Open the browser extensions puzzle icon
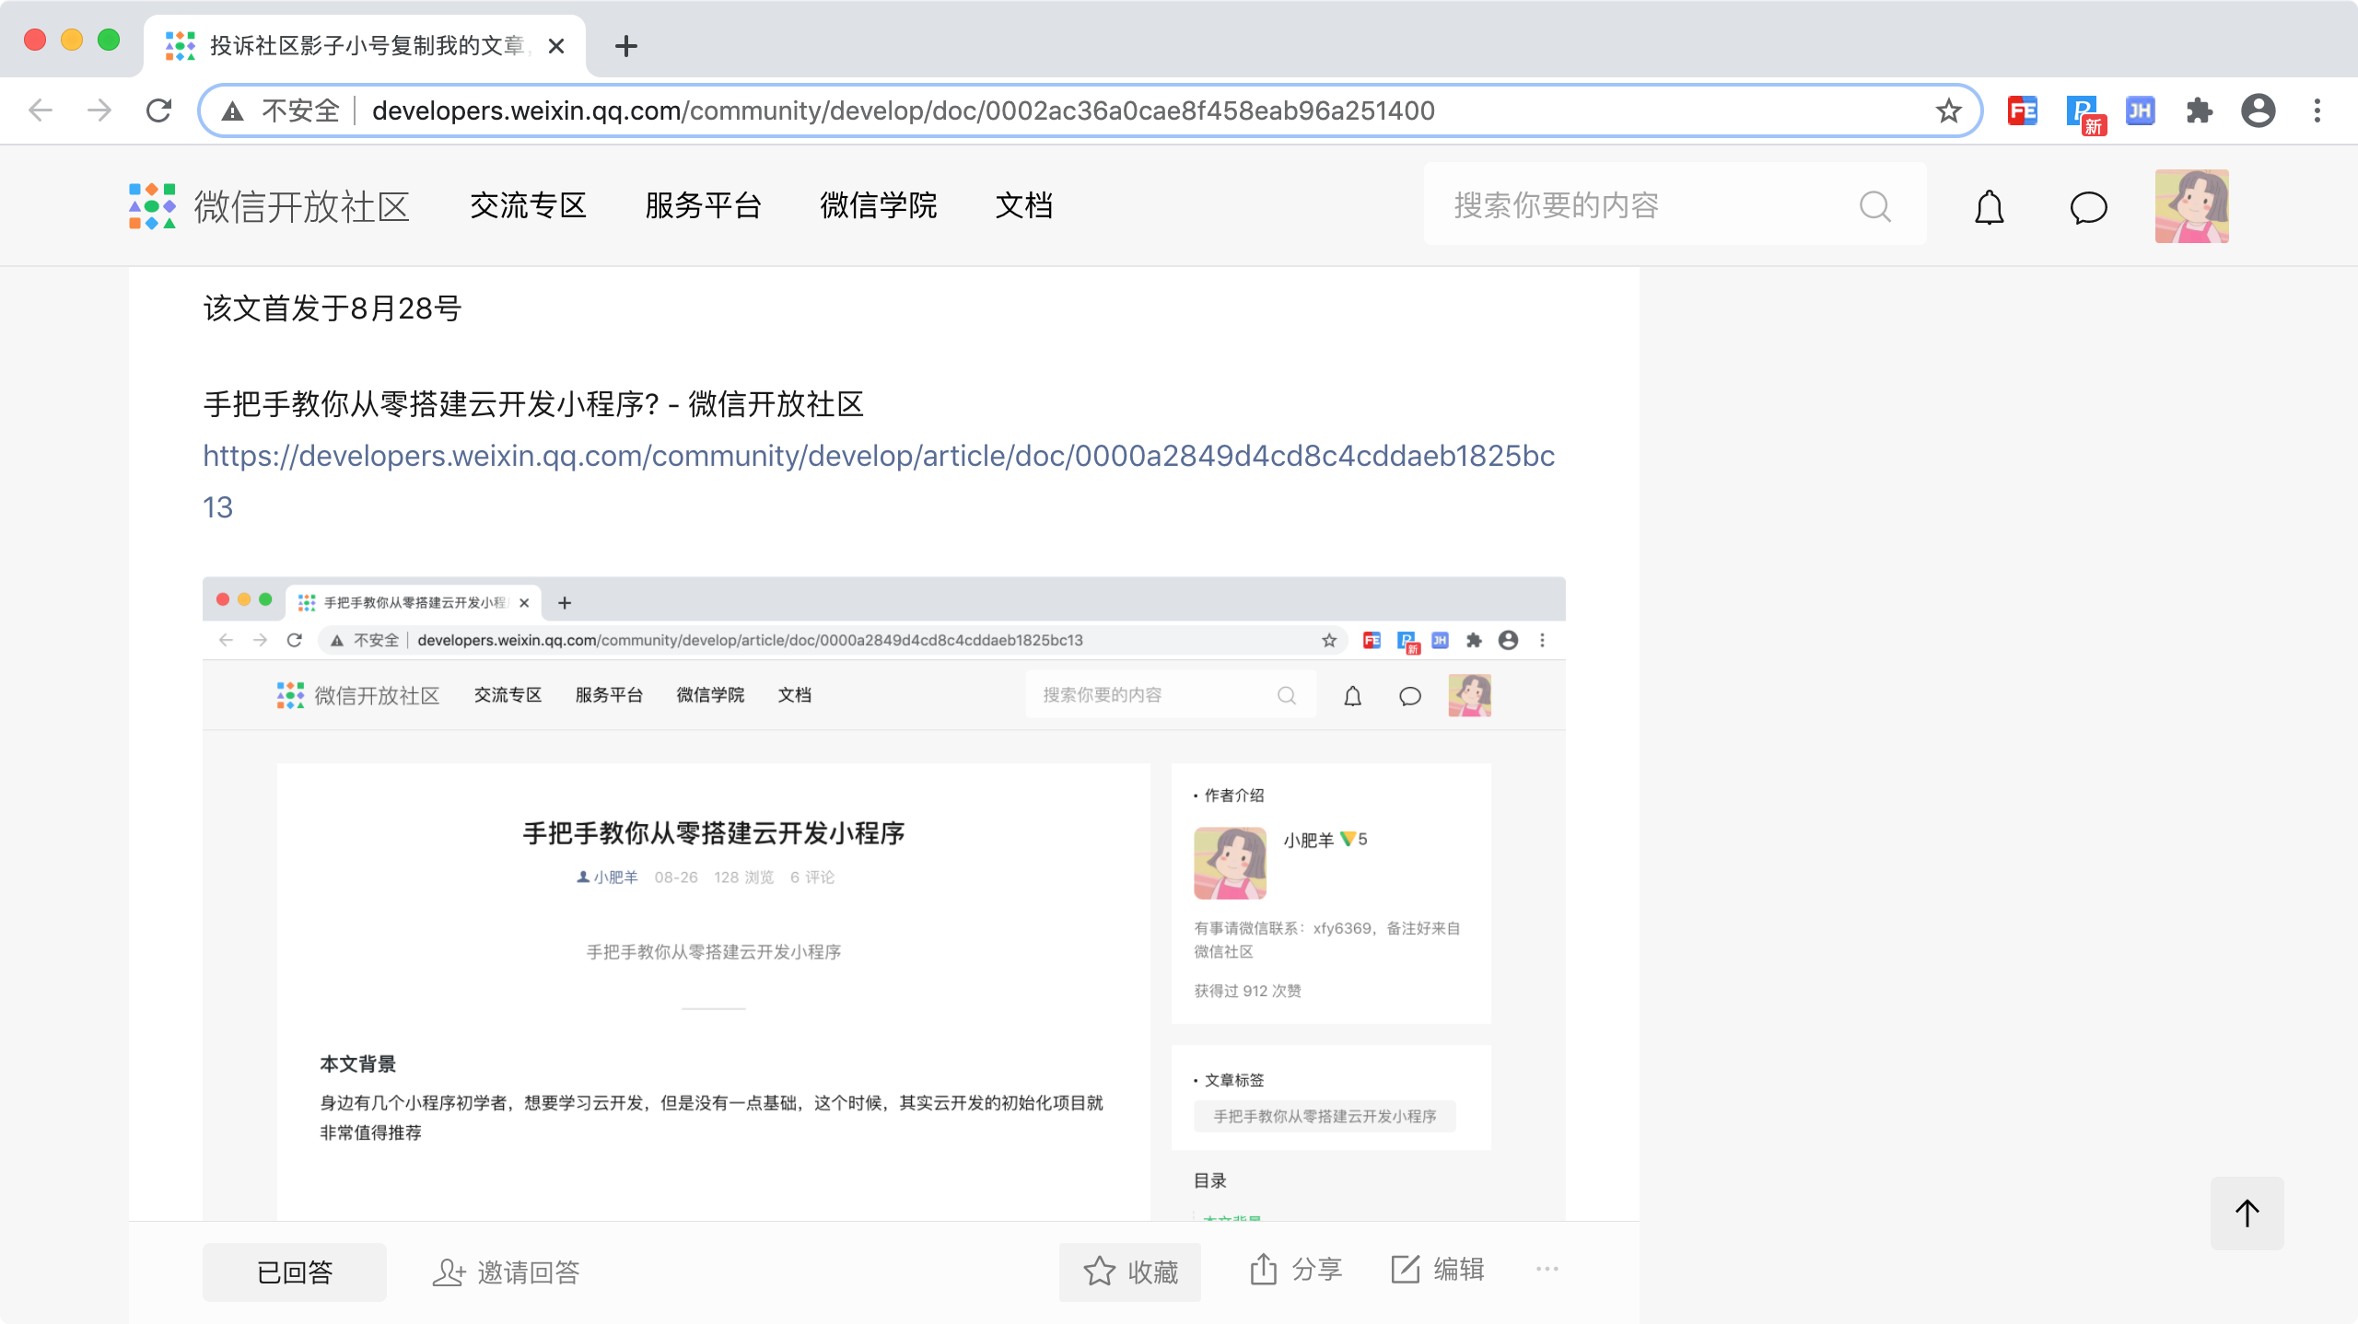 pos(2199,111)
